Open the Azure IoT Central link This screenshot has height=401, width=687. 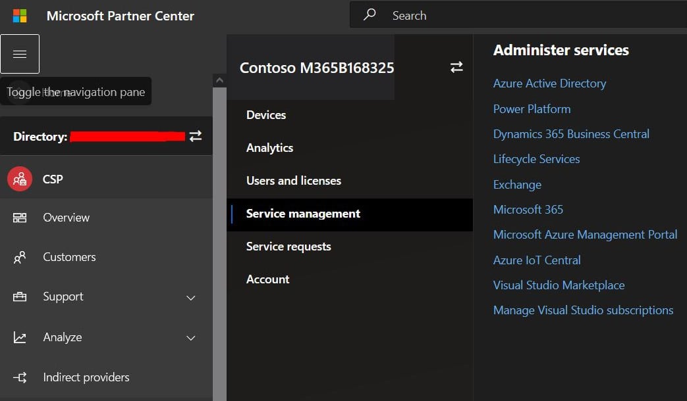click(x=537, y=260)
